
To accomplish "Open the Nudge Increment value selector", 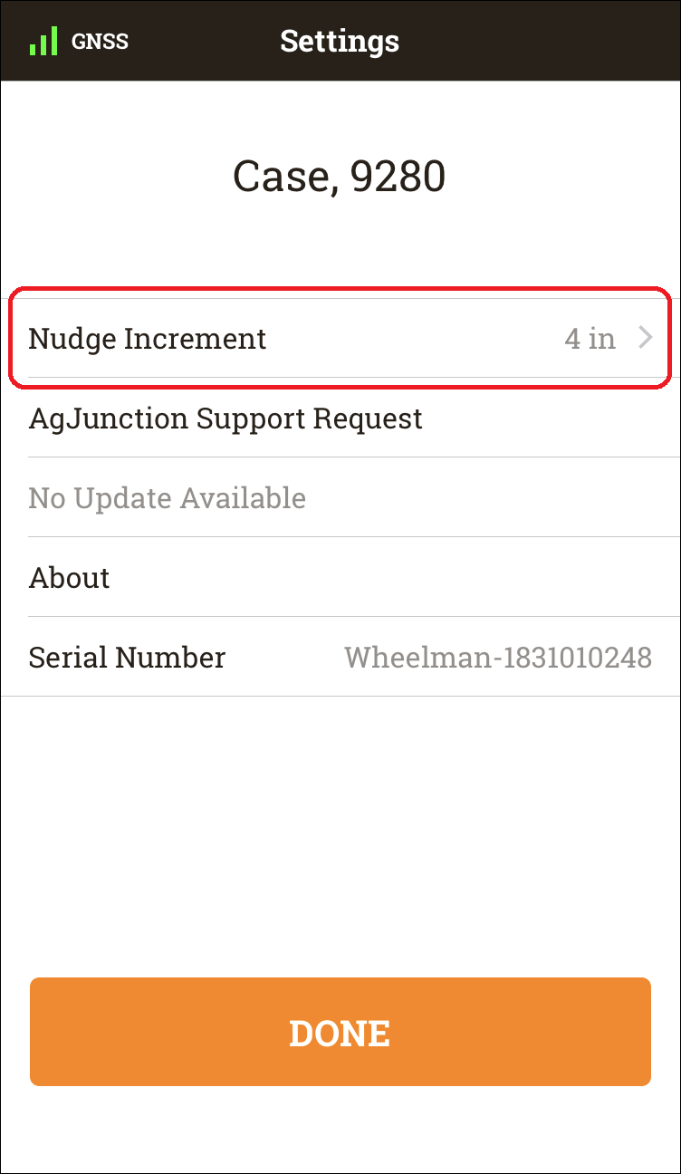I will [x=340, y=338].
